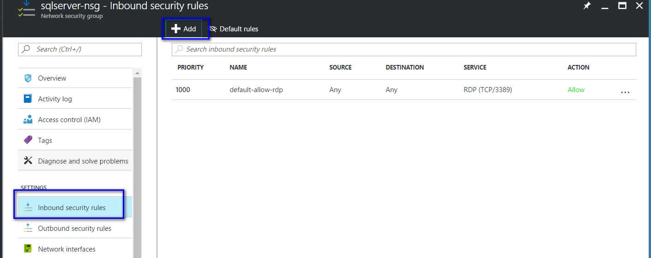Click the sidebar vertical scrollbar thumb
Viewport: 651px width, 258px height.
coord(137,168)
